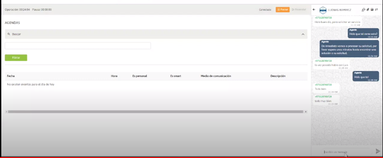Click the pin/tag icon in chat header
The height and width of the screenshot is (158, 383).
point(363,10)
